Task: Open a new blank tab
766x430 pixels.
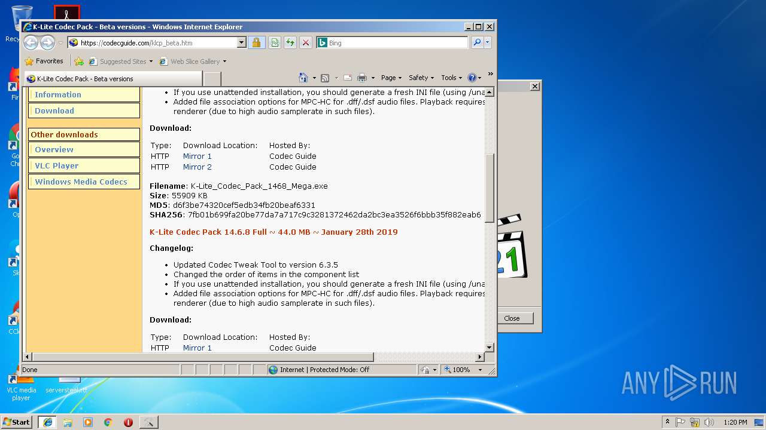Action: pyautogui.click(x=212, y=78)
